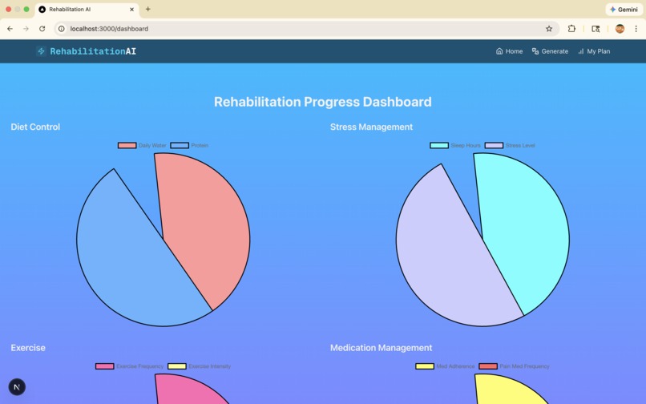Viewport: 646px width, 404px height.
Task: Toggle the Daily Water legend swatch
Action: click(x=127, y=146)
